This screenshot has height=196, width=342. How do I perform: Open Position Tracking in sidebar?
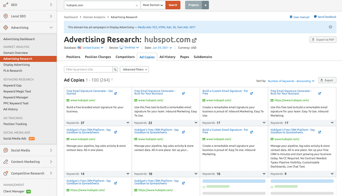coord(15,124)
